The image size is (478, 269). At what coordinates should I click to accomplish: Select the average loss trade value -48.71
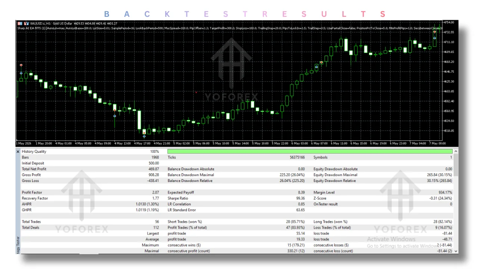tap(447, 239)
